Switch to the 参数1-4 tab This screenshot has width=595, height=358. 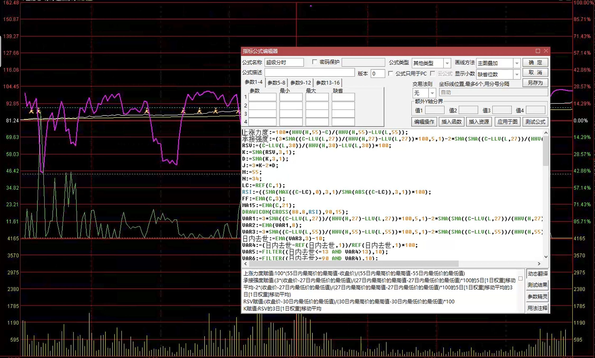[x=254, y=82]
